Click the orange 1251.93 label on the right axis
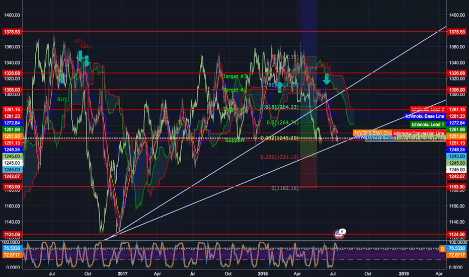 point(456,136)
